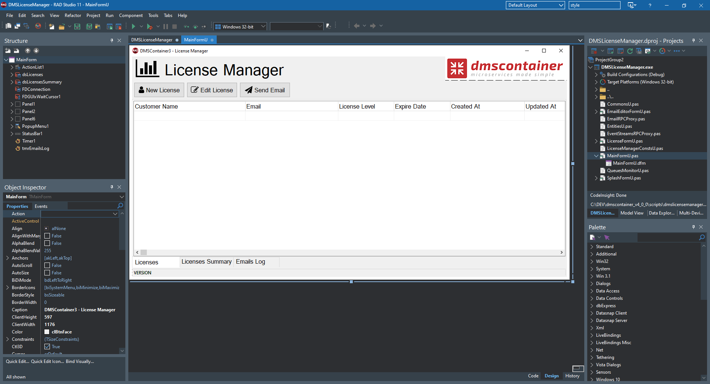
Task: Click the clBtnFace Color swatch
Action: (47, 332)
